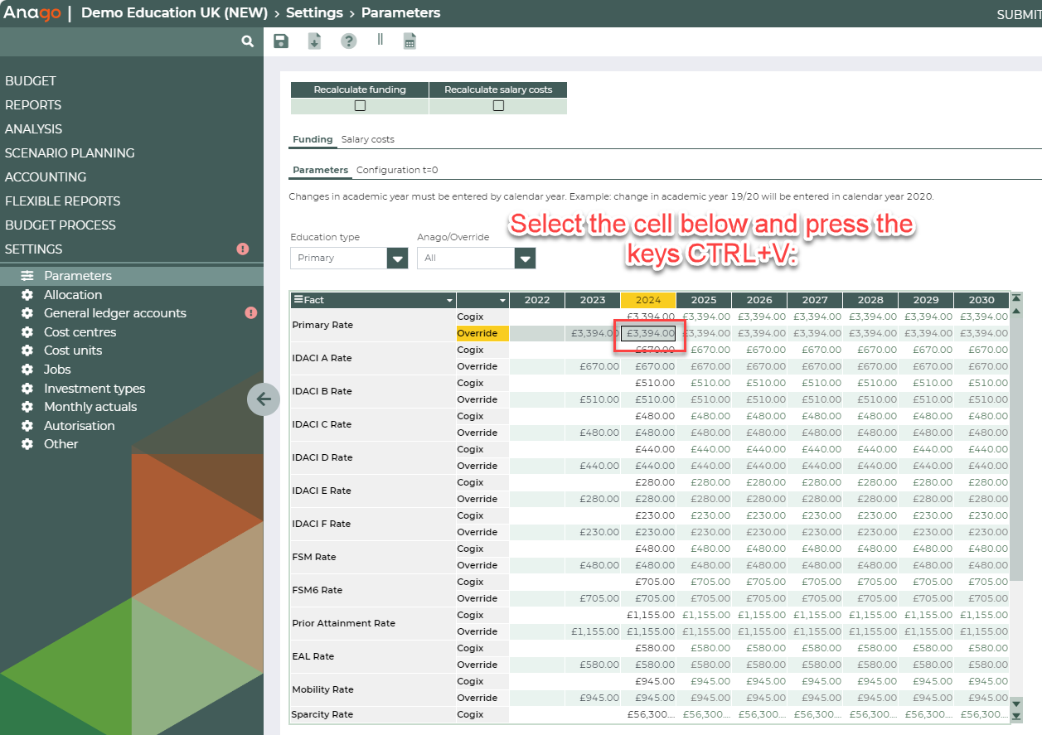Open the second column header dropdown

coord(502,300)
